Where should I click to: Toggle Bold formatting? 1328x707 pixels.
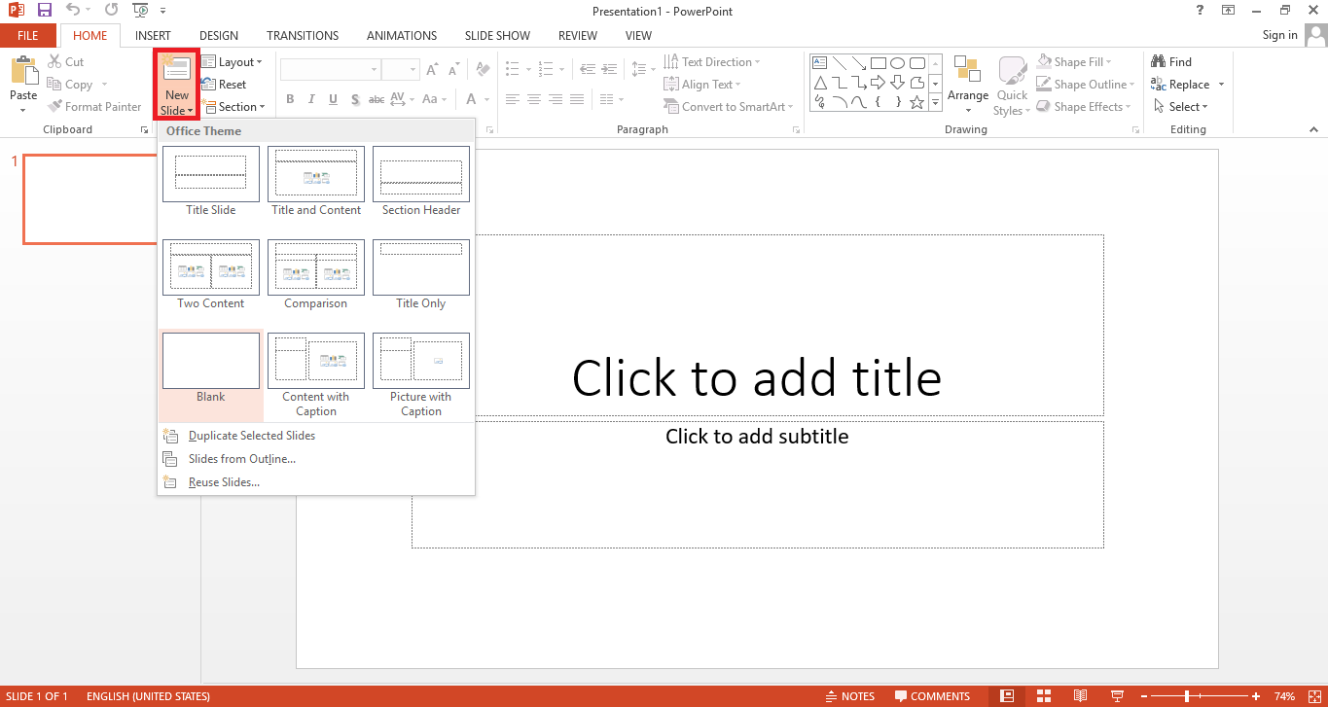pos(290,99)
